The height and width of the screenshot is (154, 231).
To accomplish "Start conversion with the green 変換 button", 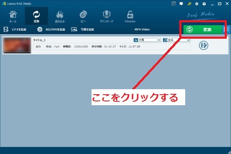I will (x=202, y=29).
